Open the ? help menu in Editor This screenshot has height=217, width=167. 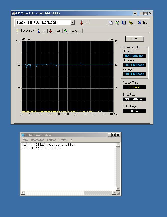pos(71,140)
